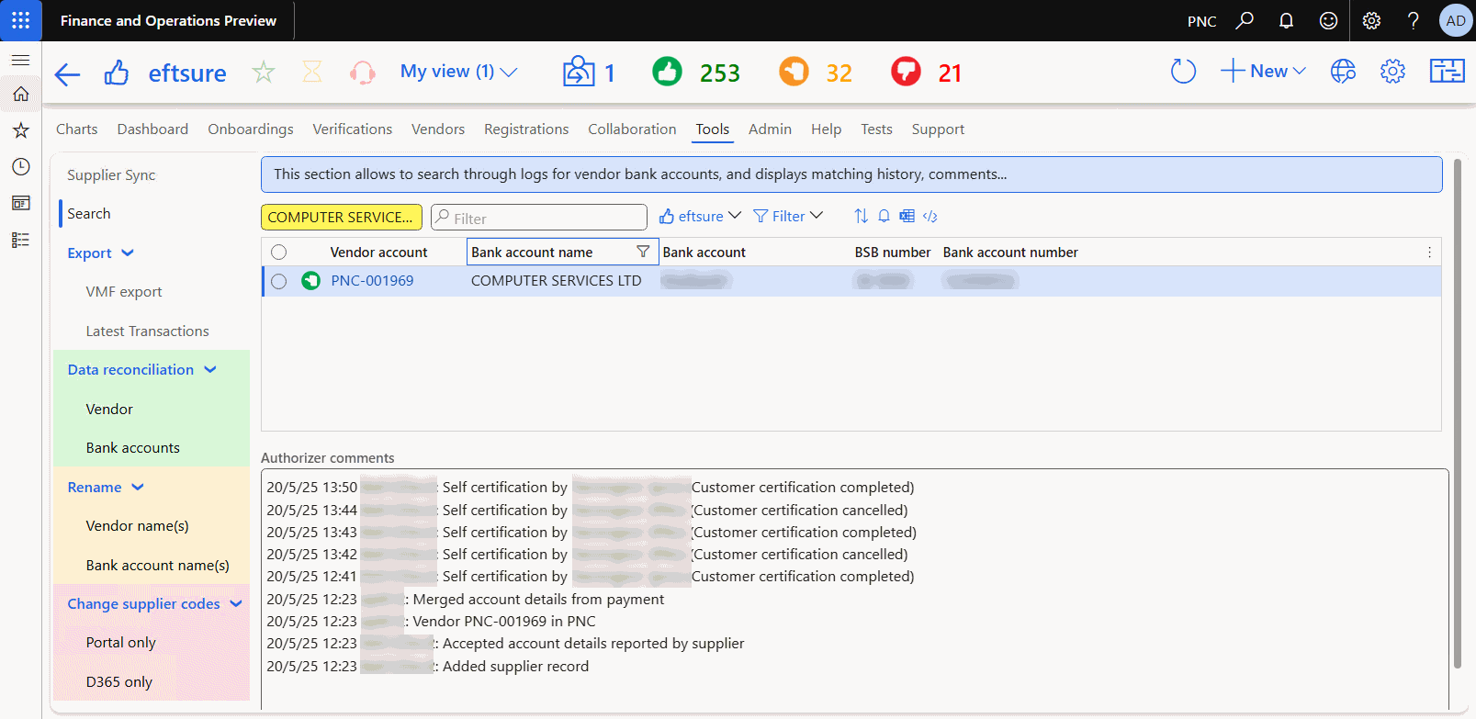Click the code brackets icon in grid toolbar
Image resolution: width=1476 pixels, height=719 pixels.
tap(930, 216)
